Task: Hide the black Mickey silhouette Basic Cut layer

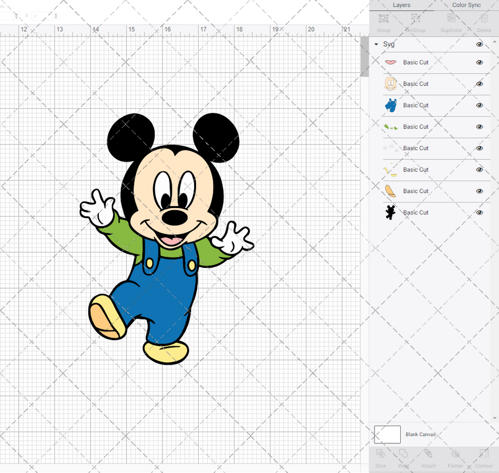Action: click(x=479, y=212)
